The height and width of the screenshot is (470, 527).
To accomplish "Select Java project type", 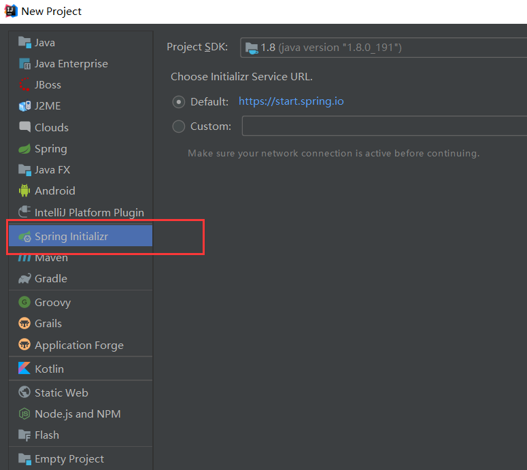I will (81, 43).
